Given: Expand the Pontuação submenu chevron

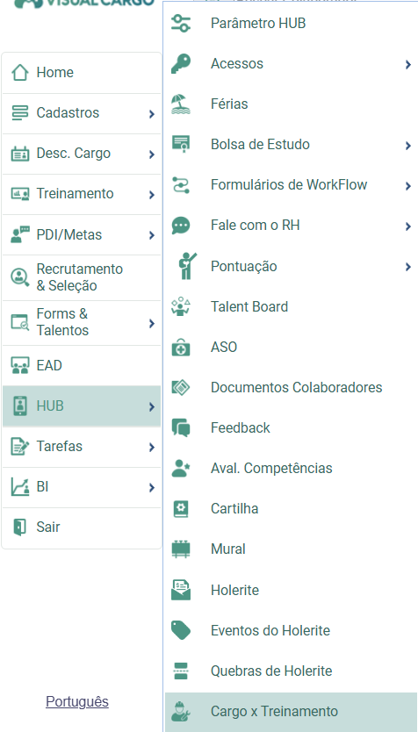Looking at the screenshot, I should pos(408,267).
